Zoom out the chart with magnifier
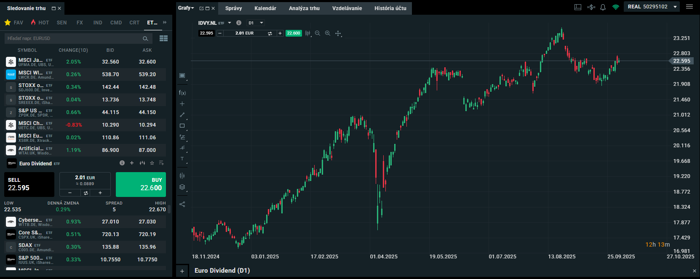The width and height of the screenshot is (700, 279). (x=318, y=33)
